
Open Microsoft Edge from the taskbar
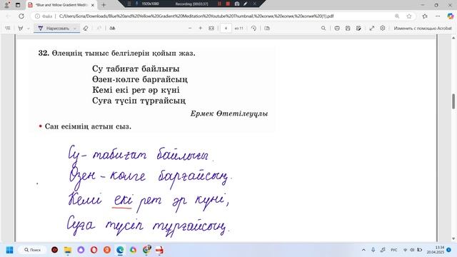click(x=120, y=250)
